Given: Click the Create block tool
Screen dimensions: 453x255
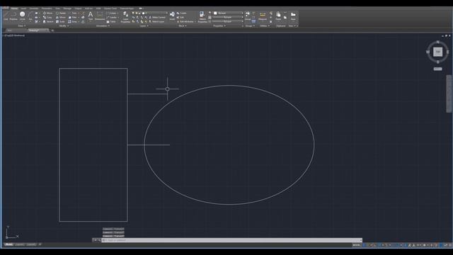Looking at the screenshot, I should point(182,13).
